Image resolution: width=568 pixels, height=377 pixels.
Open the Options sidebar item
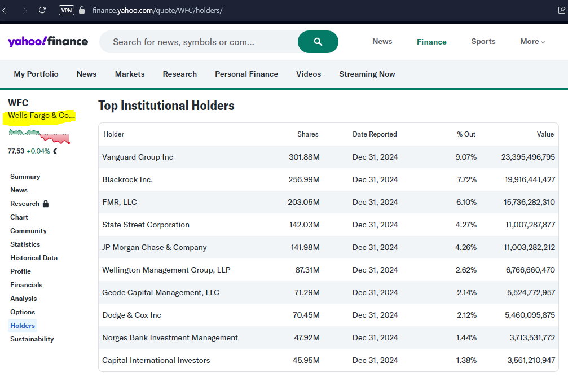23,312
